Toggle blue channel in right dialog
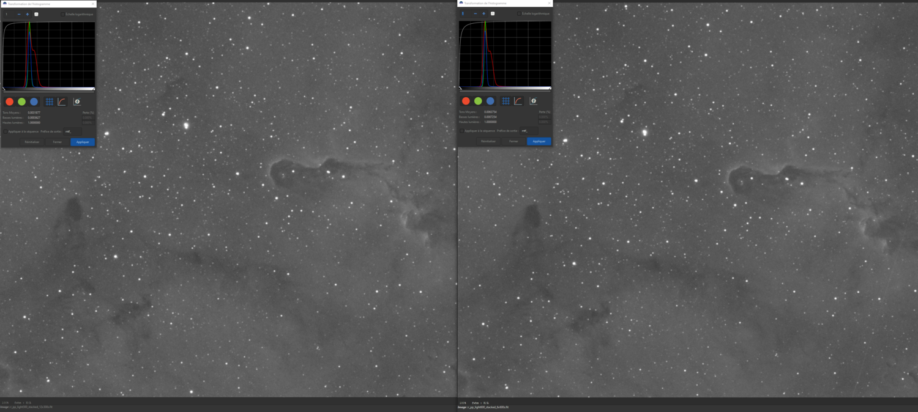This screenshot has width=918, height=412. tap(490, 101)
